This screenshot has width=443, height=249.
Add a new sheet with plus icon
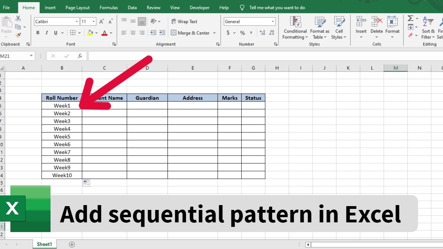pos(72,245)
